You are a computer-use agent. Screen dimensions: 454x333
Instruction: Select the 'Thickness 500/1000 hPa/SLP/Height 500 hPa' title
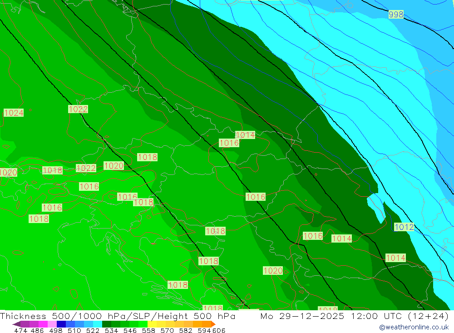(x=118, y=316)
